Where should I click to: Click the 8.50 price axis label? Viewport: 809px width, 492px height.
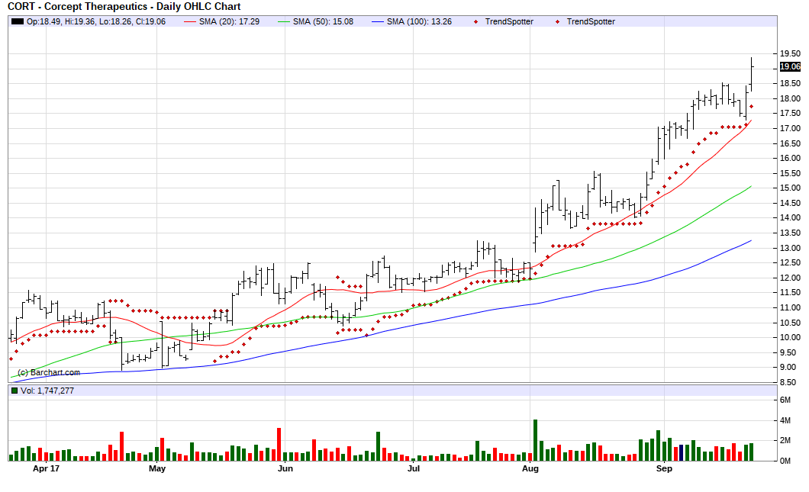point(788,383)
